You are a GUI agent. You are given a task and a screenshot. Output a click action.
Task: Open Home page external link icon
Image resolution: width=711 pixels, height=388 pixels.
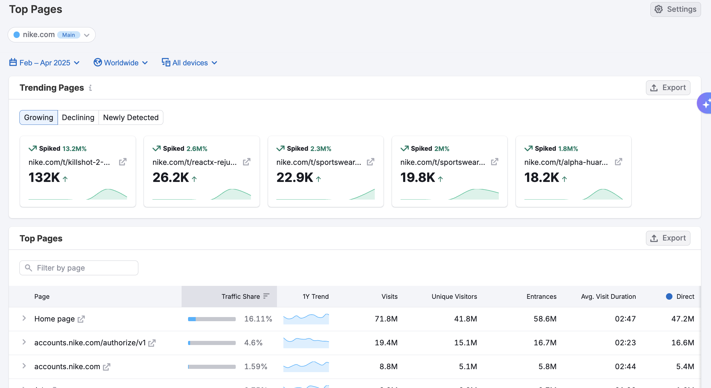(81, 319)
